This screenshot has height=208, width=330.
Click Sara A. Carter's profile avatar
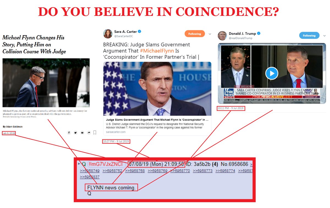coord(108,34)
